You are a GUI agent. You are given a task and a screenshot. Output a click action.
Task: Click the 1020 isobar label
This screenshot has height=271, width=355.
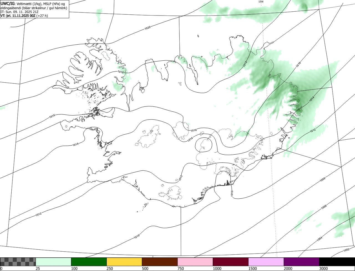tap(148, 28)
